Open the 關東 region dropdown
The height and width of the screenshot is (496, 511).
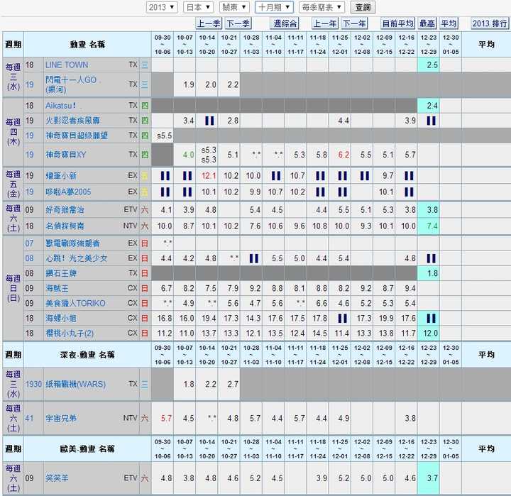234,7
